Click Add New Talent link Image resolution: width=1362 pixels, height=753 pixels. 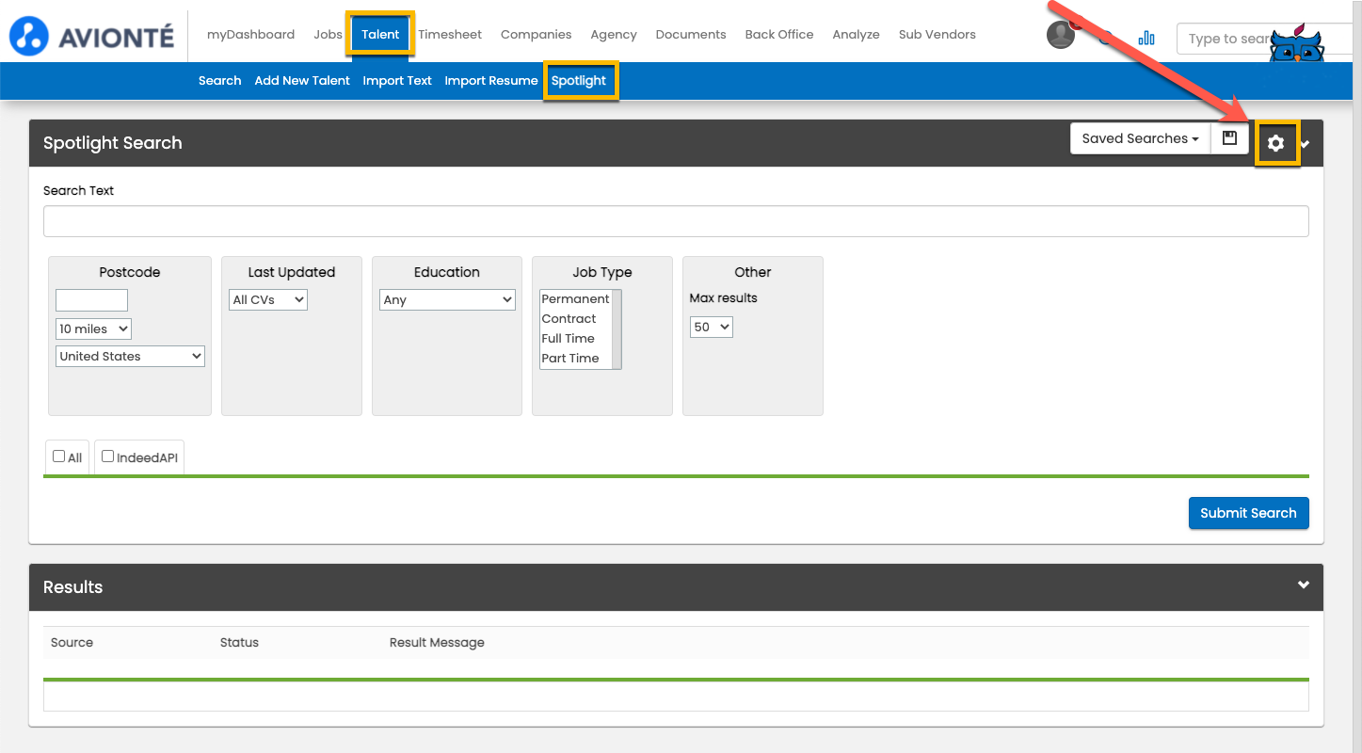point(302,81)
